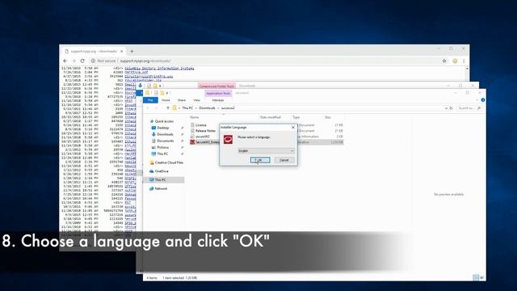This screenshot has width=517, height=291.
Task: Click the Quick access star icon
Action: [152, 121]
